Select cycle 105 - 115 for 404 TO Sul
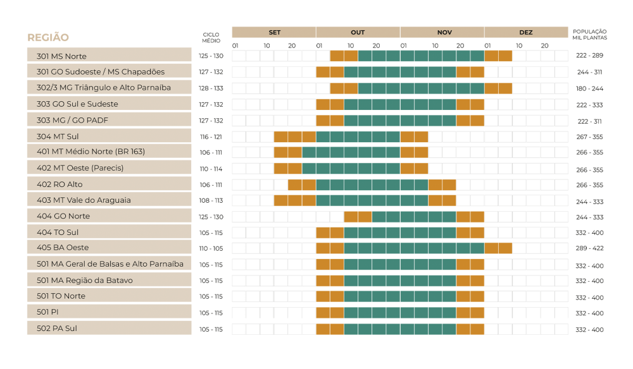Screen dimensions: 633x369 (211, 233)
